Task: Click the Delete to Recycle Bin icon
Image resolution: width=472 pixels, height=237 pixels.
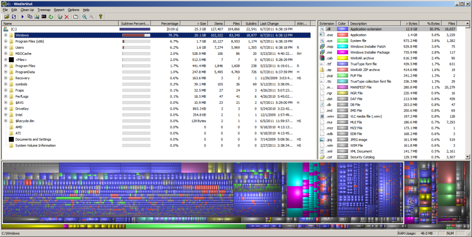Action: tap(60, 17)
